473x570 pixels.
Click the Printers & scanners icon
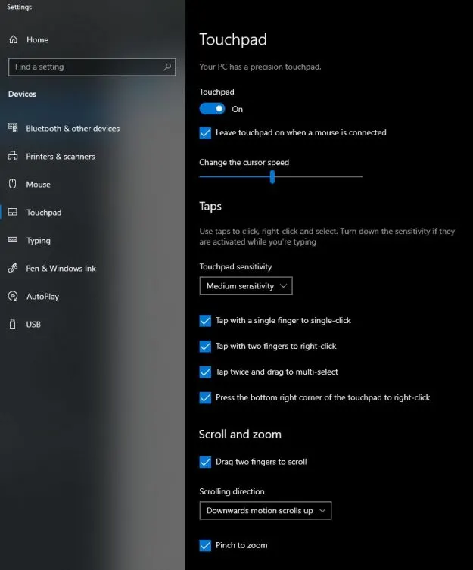[x=12, y=157]
